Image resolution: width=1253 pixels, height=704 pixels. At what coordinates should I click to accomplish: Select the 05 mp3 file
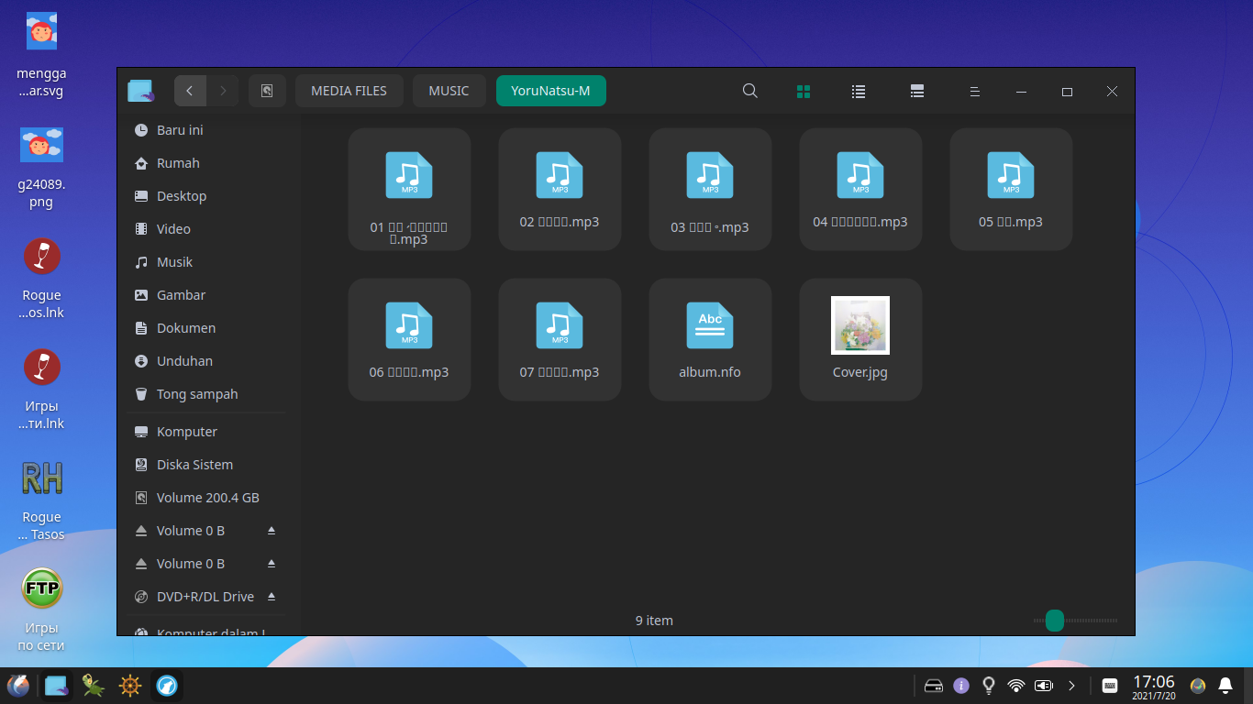(x=1011, y=190)
